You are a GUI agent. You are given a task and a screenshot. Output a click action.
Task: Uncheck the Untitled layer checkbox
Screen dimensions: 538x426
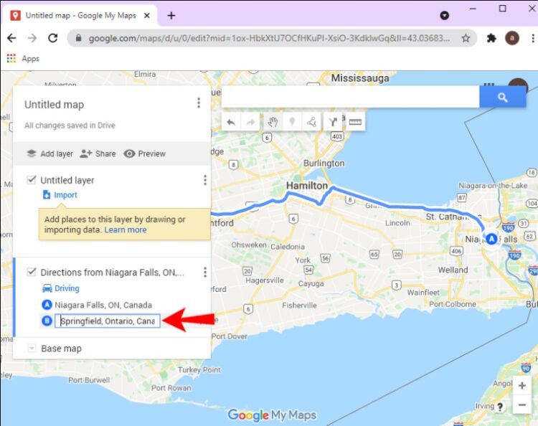click(x=32, y=179)
